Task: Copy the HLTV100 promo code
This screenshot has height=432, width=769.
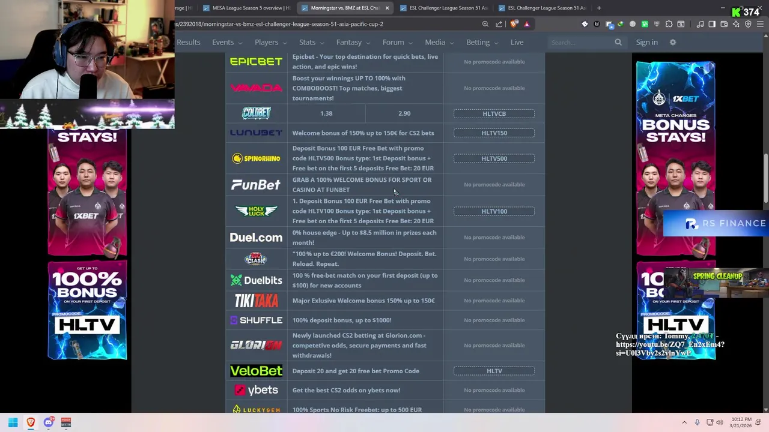Action: [494, 211]
